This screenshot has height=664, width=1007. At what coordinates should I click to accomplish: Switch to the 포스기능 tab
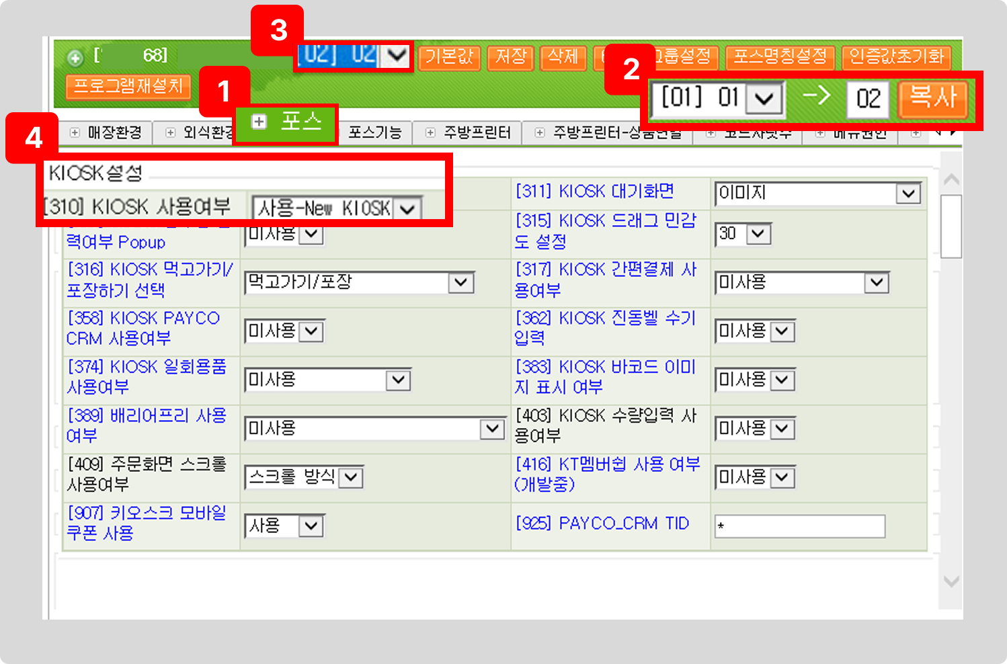click(374, 133)
